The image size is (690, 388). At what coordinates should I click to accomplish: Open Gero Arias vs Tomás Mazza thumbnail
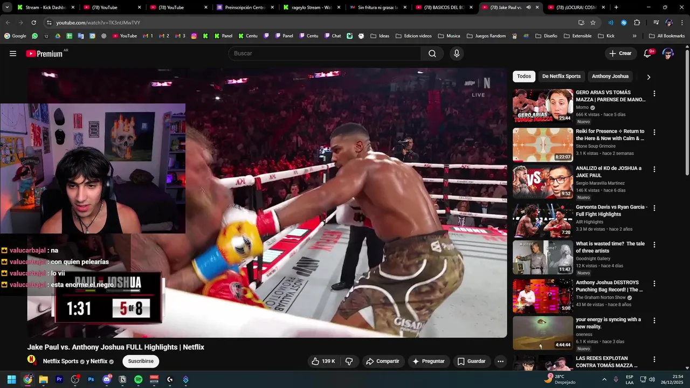(x=543, y=106)
